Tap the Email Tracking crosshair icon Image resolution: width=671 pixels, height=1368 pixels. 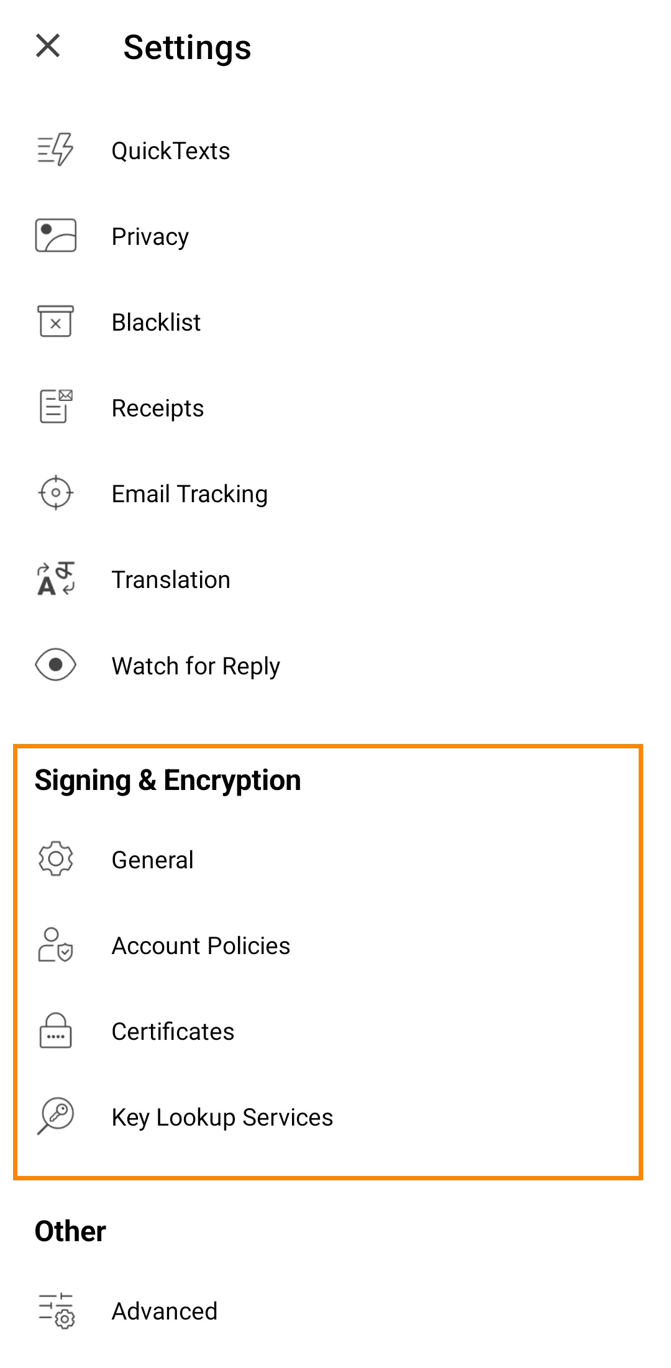(x=55, y=493)
